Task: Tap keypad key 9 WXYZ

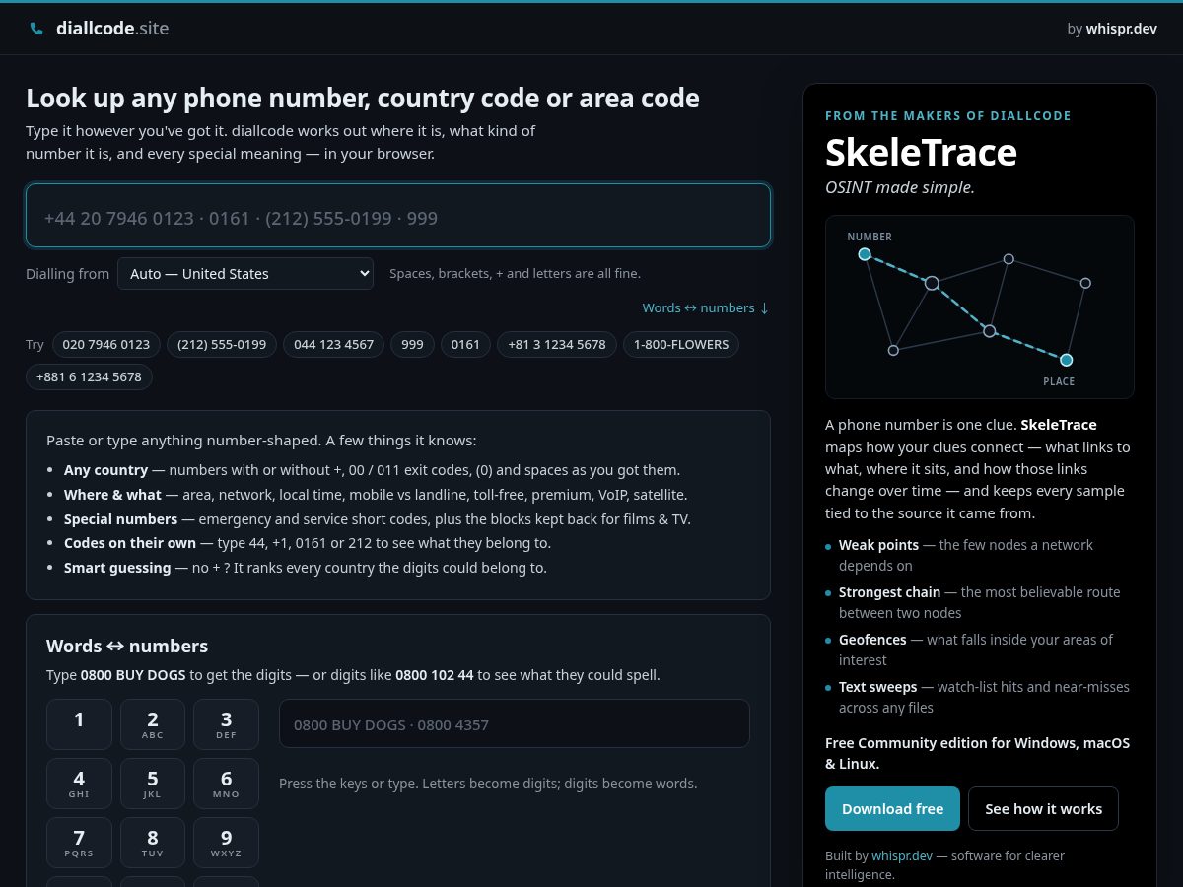Action: click(226, 843)
